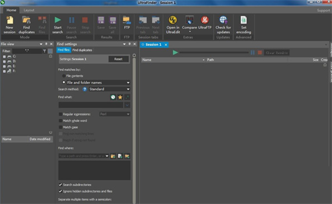The height and width of the screenshot is (204, 332).
Task: Open search history clock icon
Action: click(113, 97)
